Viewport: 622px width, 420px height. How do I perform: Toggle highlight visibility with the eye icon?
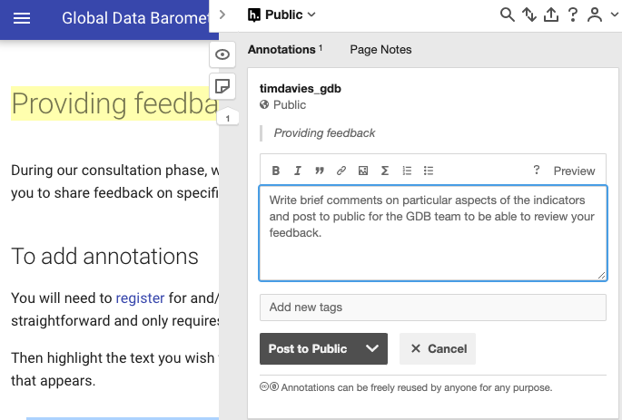(222, 54)
